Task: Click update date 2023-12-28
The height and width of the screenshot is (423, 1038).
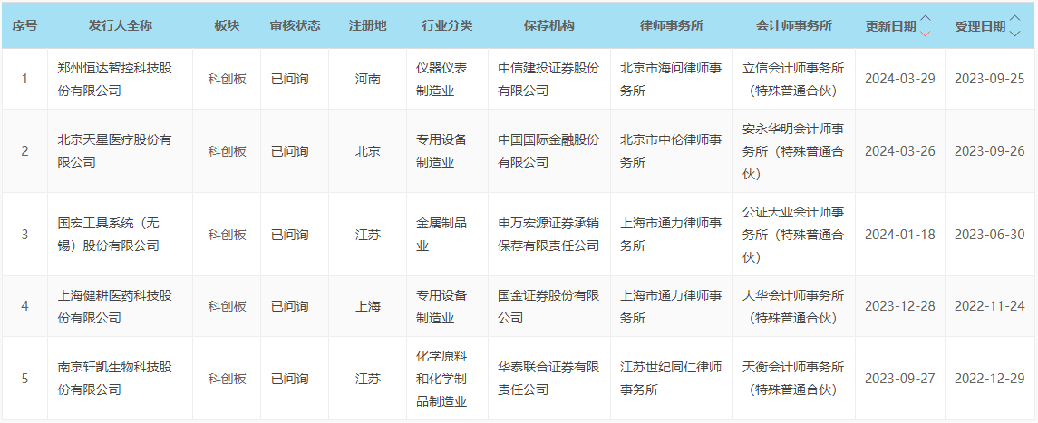Action: pyautogui.click(x=899, y=307)
